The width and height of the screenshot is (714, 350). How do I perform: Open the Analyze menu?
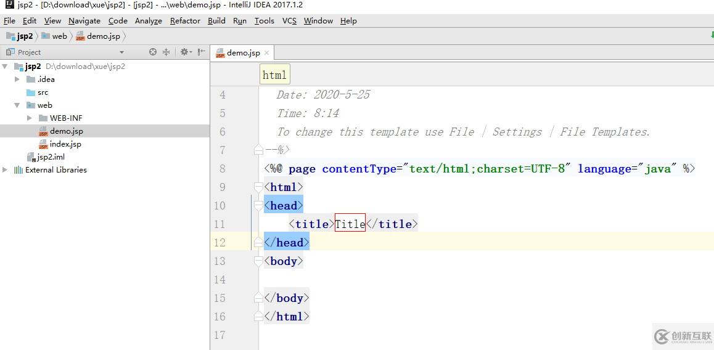point(149,21)
